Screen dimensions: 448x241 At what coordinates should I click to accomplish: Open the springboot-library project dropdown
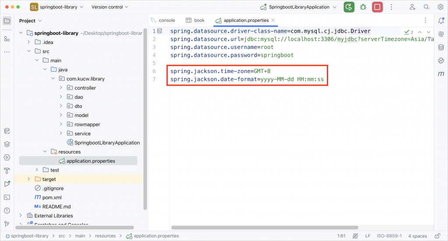point(57,7)
